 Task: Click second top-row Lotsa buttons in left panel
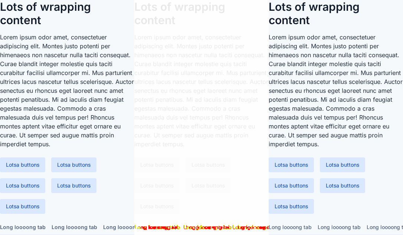coord(74,165)
